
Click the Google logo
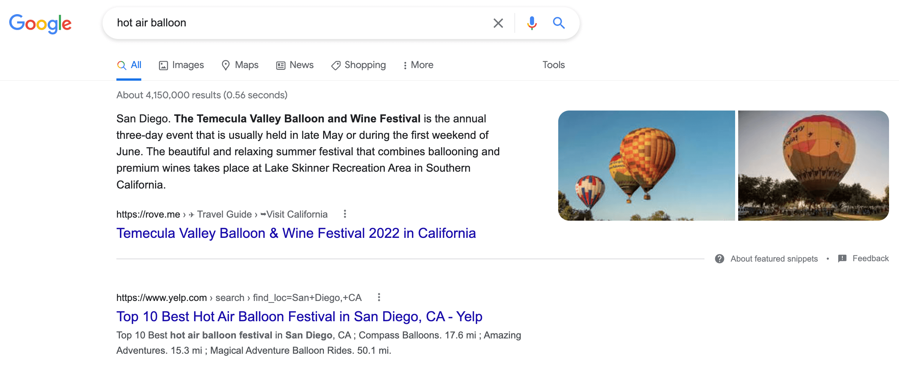(x=40, y=24)
